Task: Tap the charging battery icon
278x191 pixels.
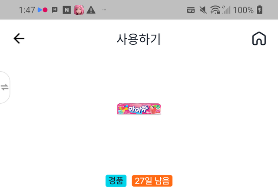Action: (260, 10)
